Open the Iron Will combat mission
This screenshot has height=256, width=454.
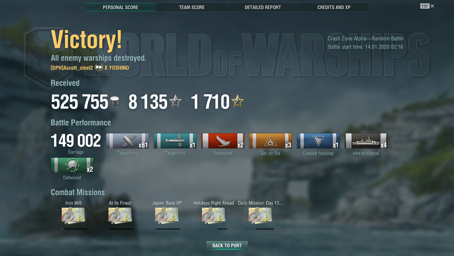(x=73, y=215)
